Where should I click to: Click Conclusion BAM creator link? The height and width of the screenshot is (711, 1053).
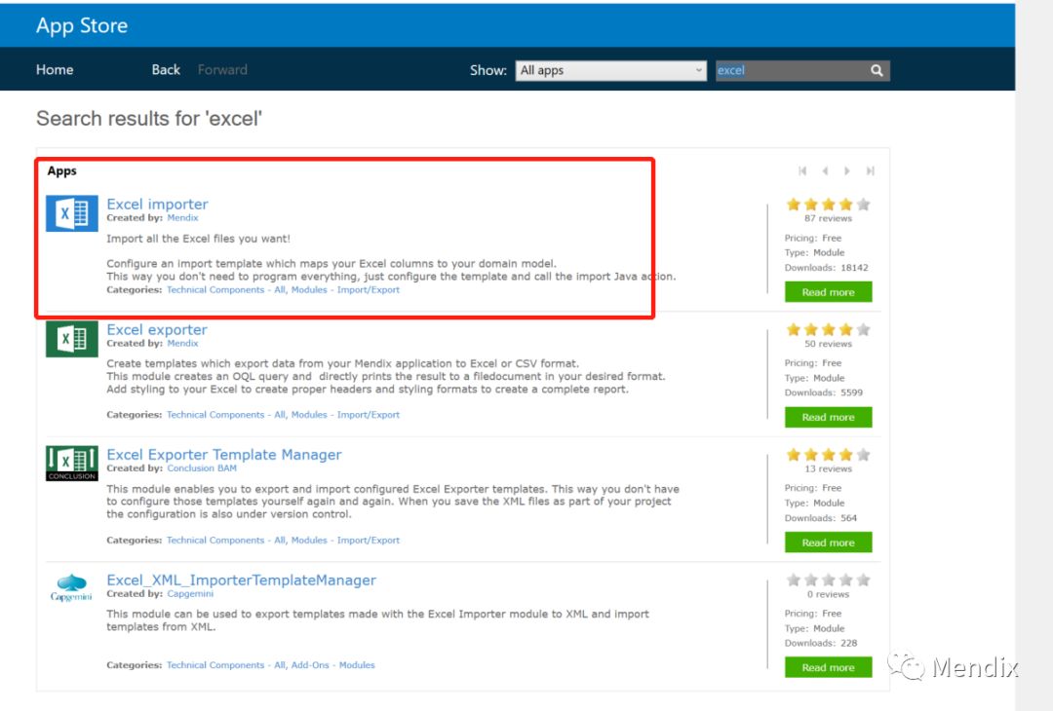(202, 468)
